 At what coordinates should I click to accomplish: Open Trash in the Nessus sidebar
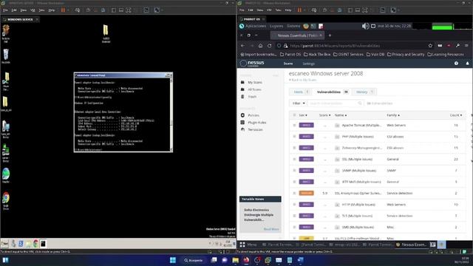(x=252, y=97)
